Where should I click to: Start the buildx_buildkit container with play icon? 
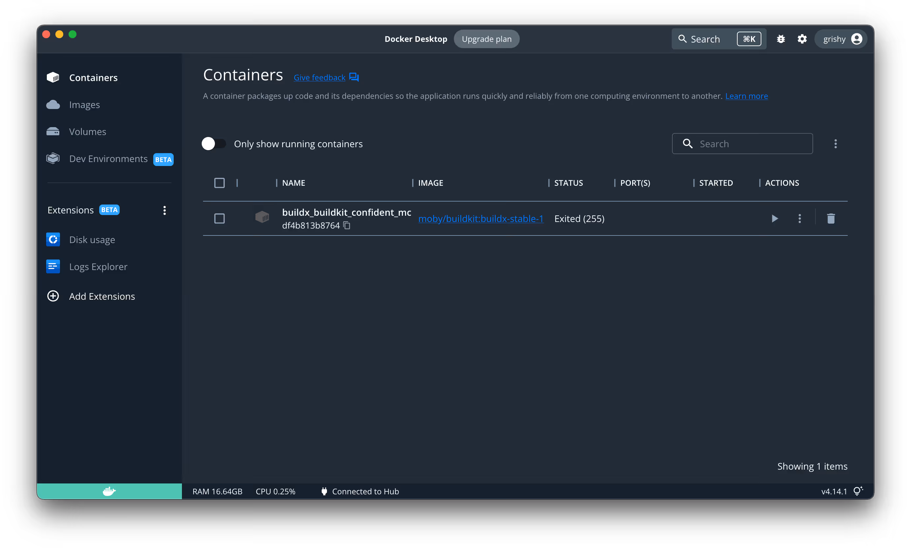pos(775,219)
